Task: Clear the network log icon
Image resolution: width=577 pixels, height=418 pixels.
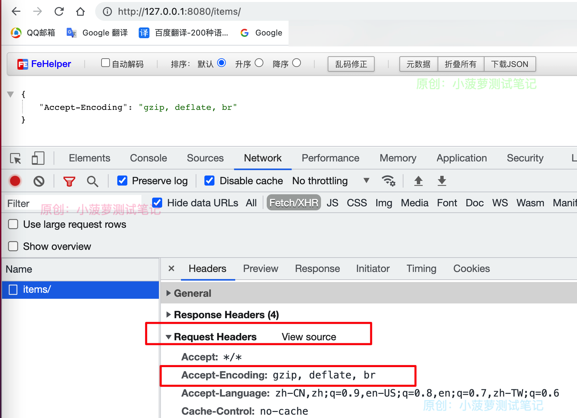Action: click(39, 181)
